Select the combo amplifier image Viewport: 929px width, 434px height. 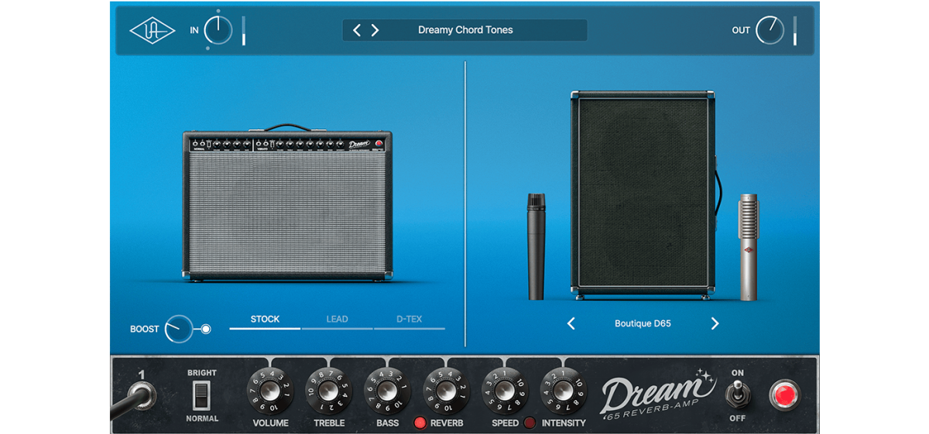(287, 203)
